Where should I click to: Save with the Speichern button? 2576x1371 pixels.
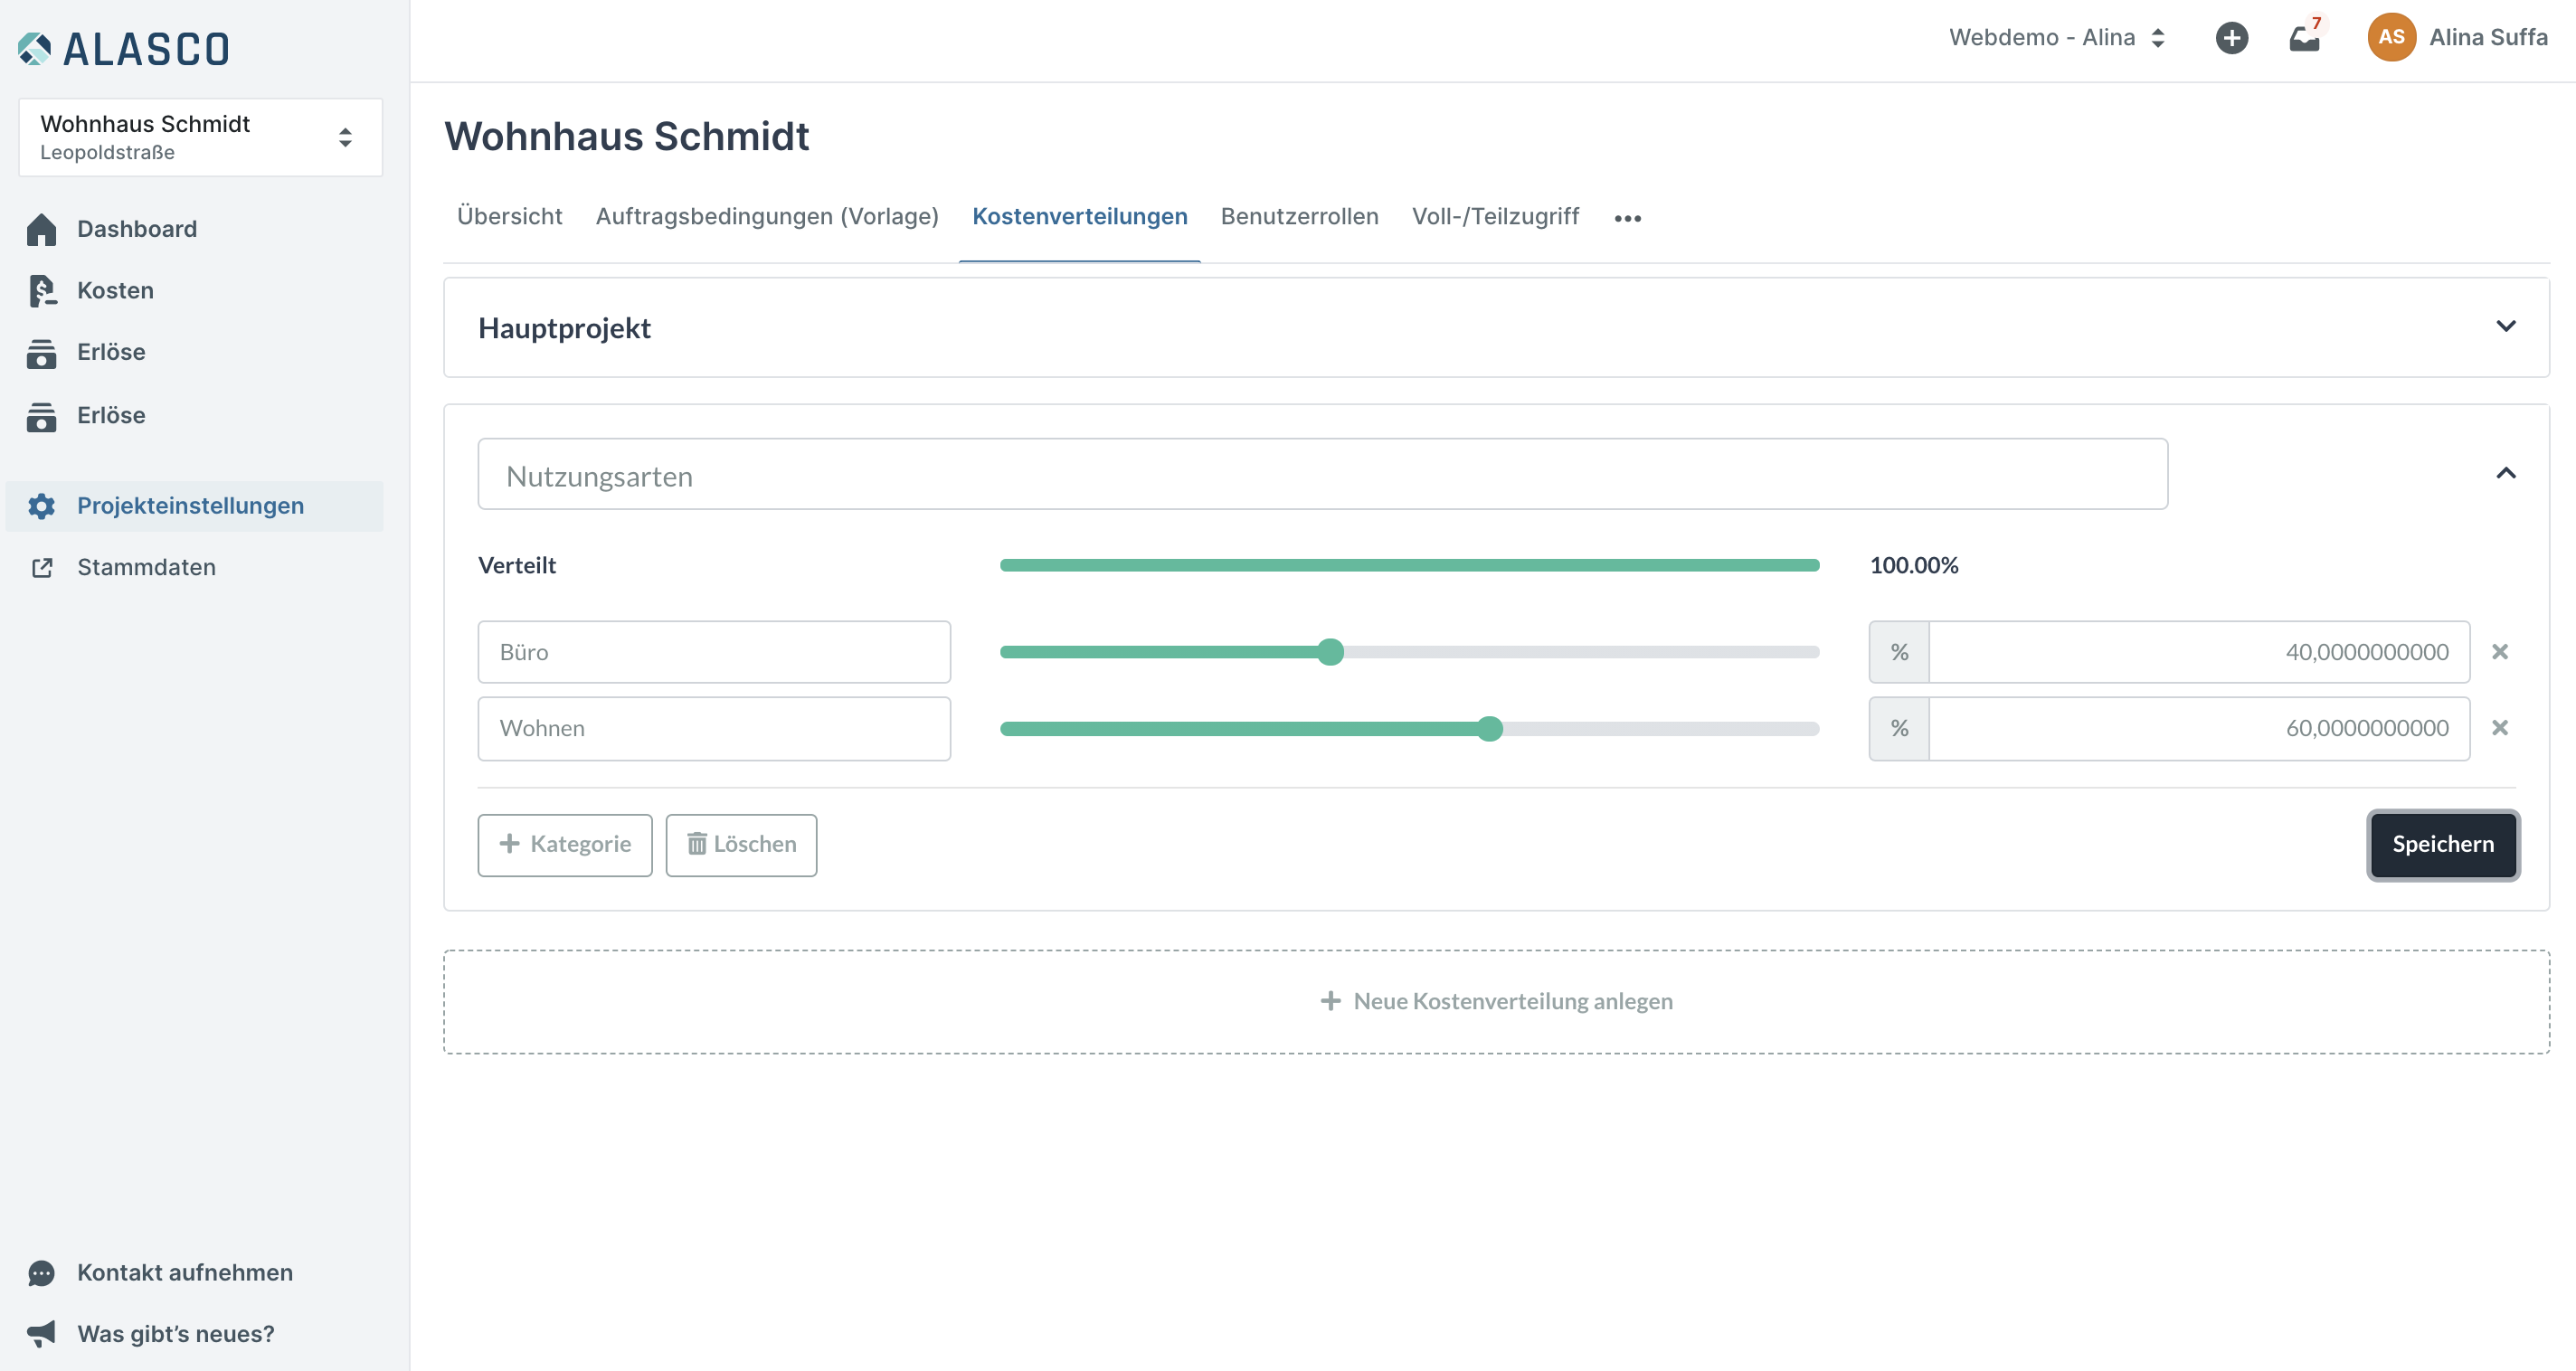click(2443, 845)
